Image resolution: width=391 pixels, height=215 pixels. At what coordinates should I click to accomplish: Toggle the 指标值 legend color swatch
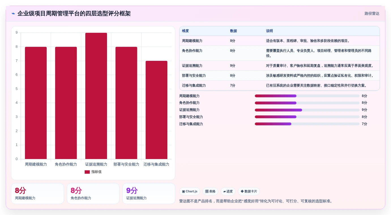(87, 172)
